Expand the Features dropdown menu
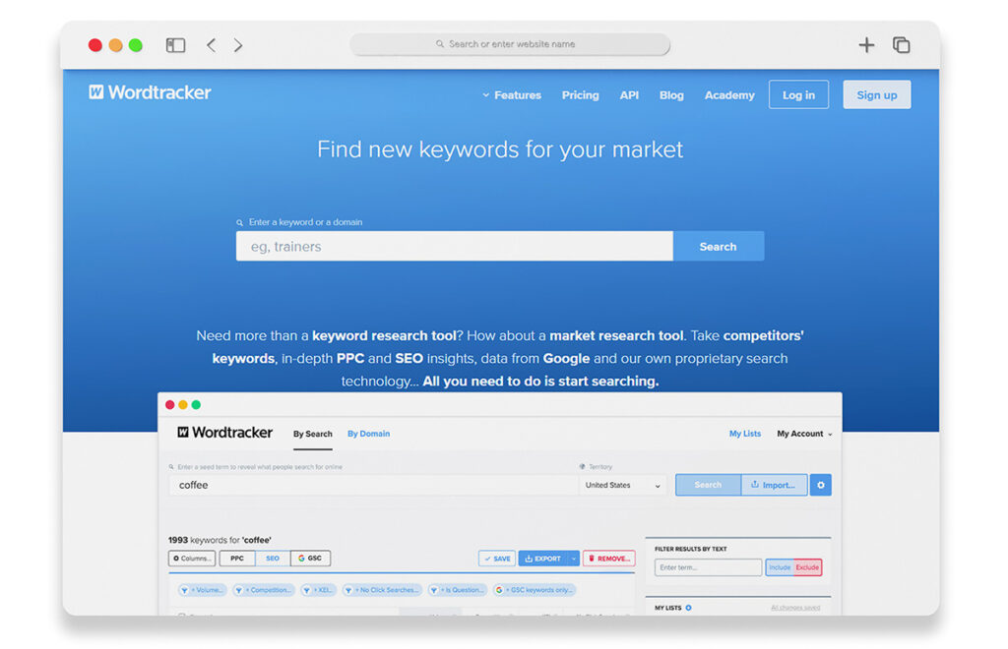Screen dimensions: 1008x649 [x=512, y=95]
